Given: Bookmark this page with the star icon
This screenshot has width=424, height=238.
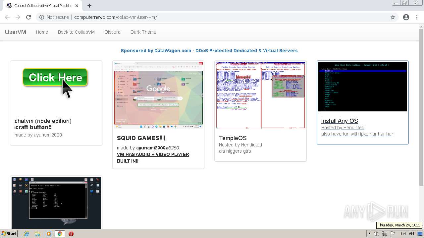Looking at the screenshot, I should point(393,17).
